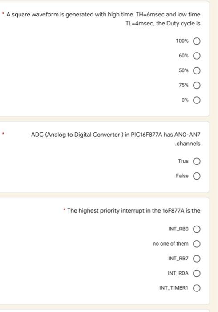Click the square waveform duty cycle question text
The height and width of the screenshot is (312, 218).
coord(103,19)
